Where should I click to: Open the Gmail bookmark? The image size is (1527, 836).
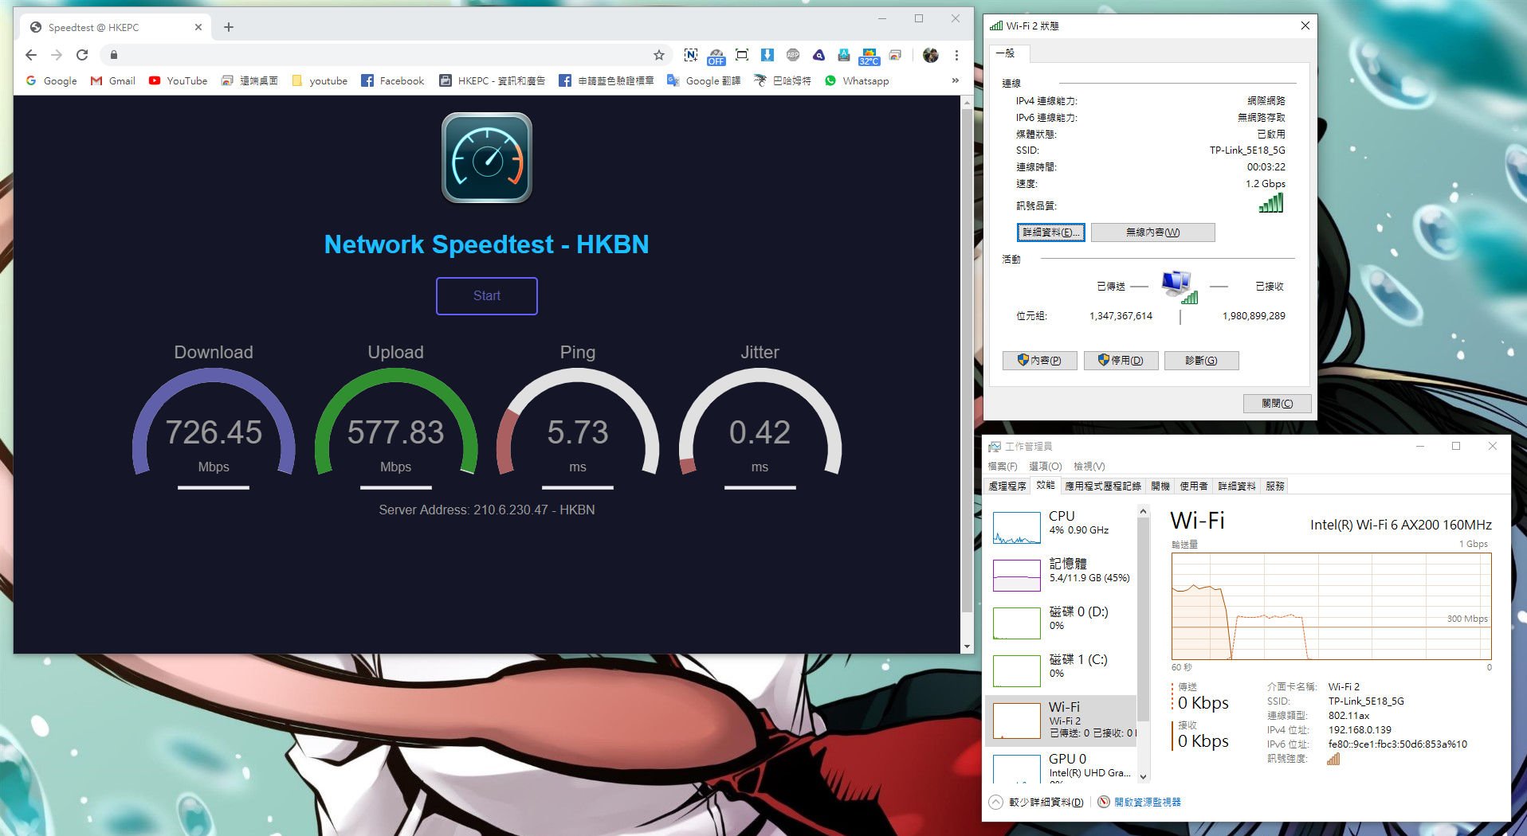pos(113,80)
